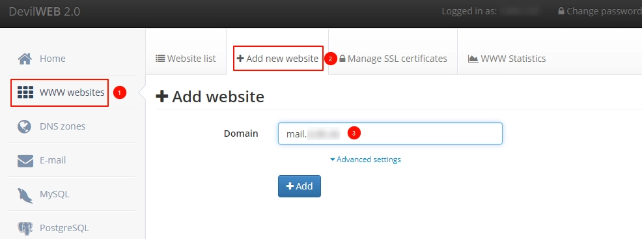Image resolution: width=642 pixels, height=239 pixels.
Task: Focus the Domain input field
Action: [390, 134]
